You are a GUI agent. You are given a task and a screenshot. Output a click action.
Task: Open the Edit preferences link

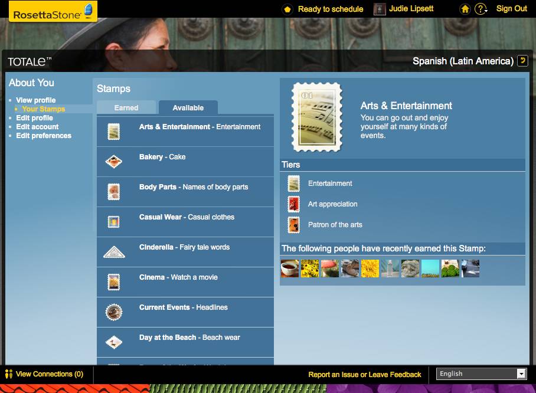[44, 136]
